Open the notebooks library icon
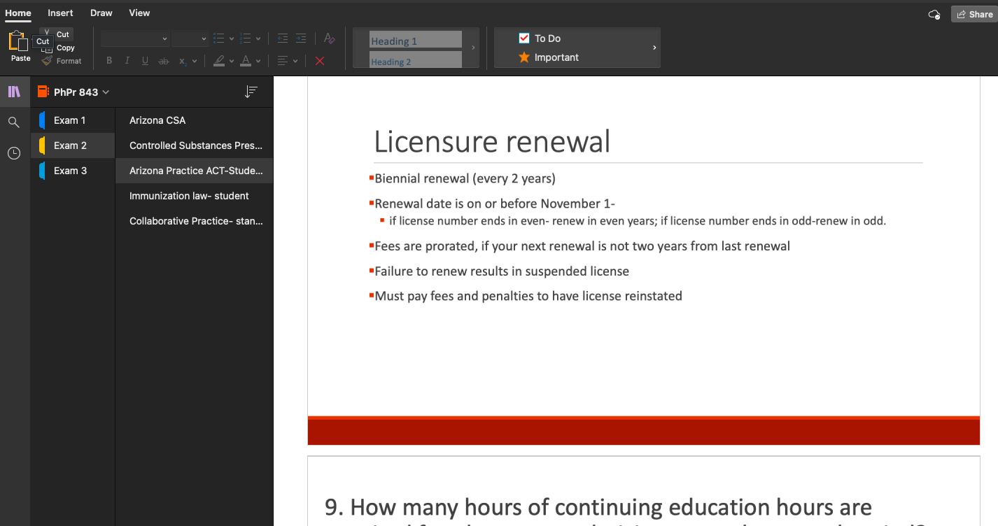The image size is (998, 526). 14,92
